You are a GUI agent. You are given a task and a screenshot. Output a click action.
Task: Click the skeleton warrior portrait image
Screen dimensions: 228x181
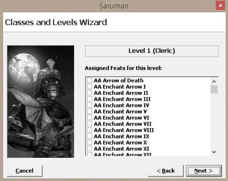pos(41,102)
